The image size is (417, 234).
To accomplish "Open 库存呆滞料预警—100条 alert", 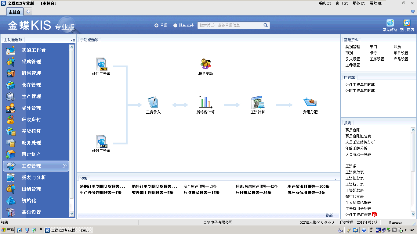I will click(308, 186).
